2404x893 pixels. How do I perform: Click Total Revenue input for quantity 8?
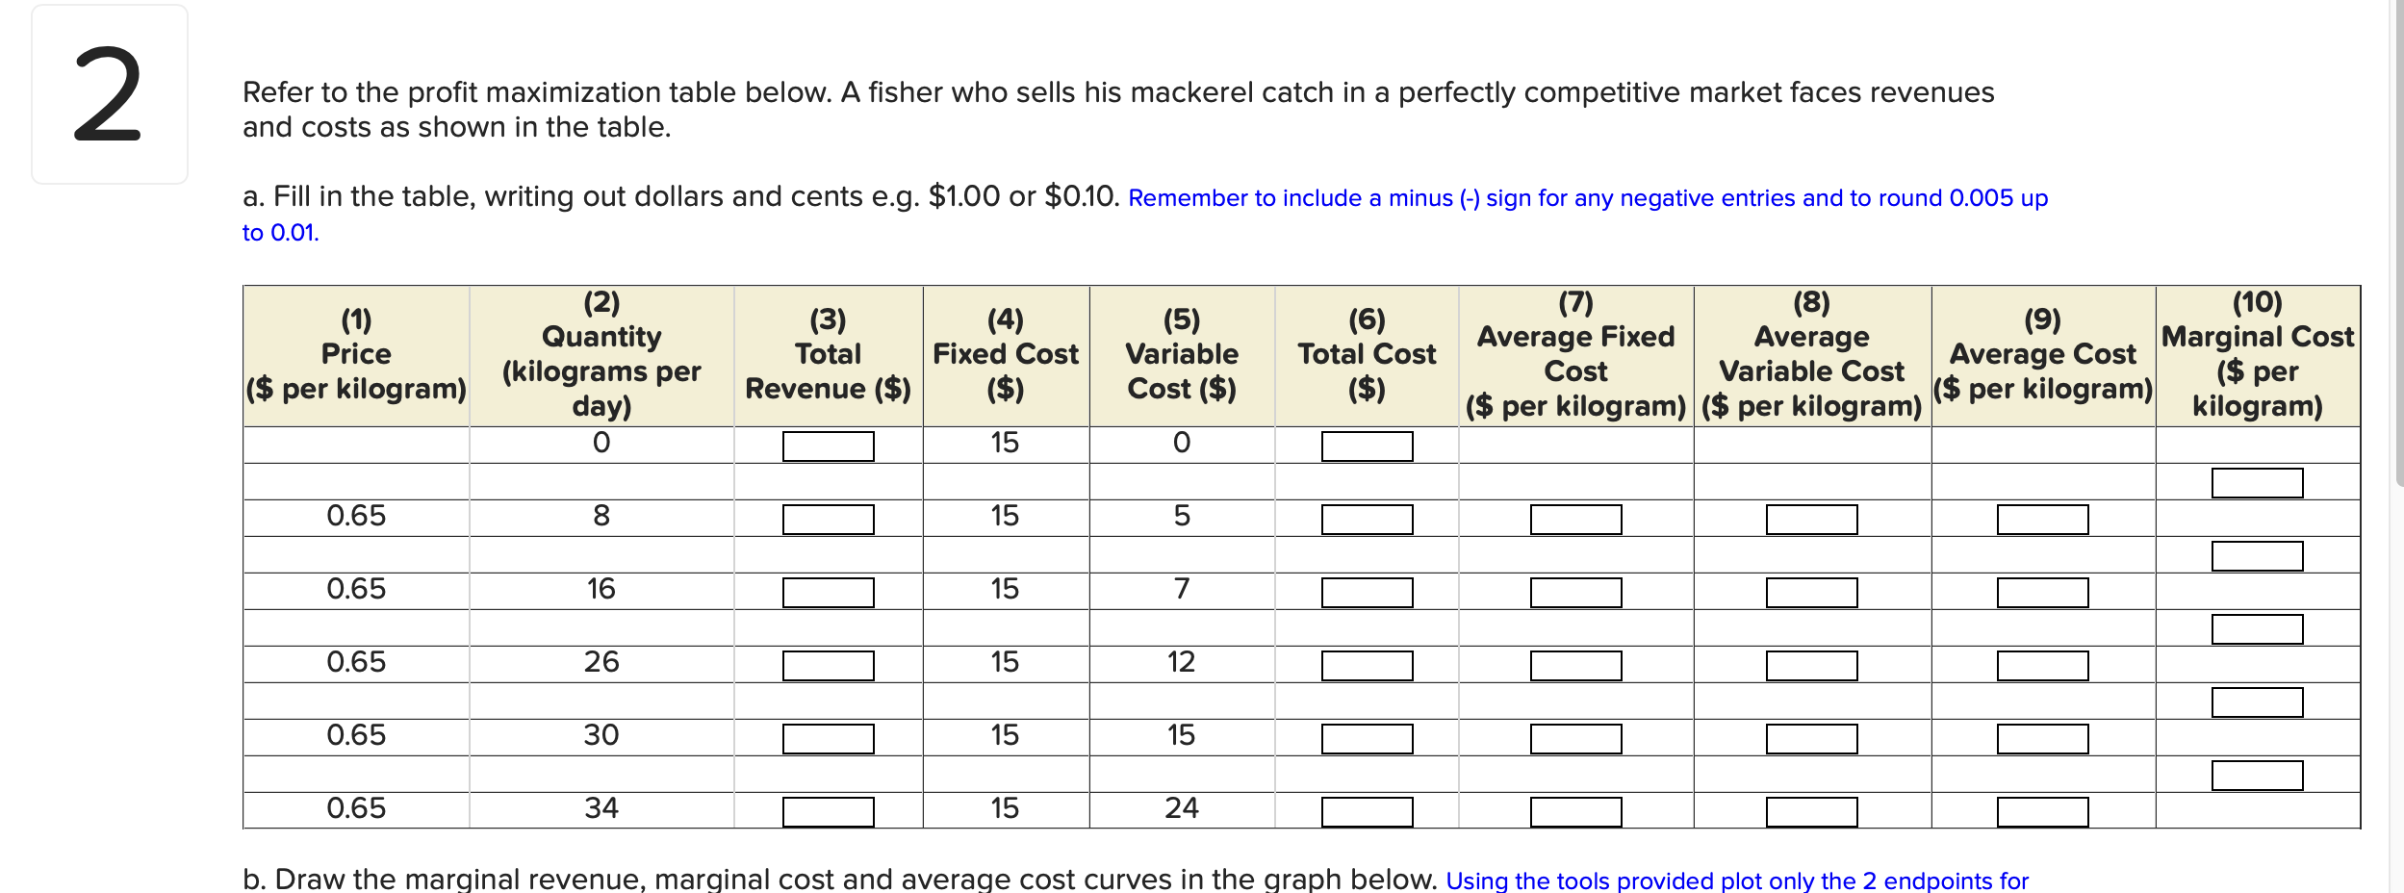tap(828, 520)
